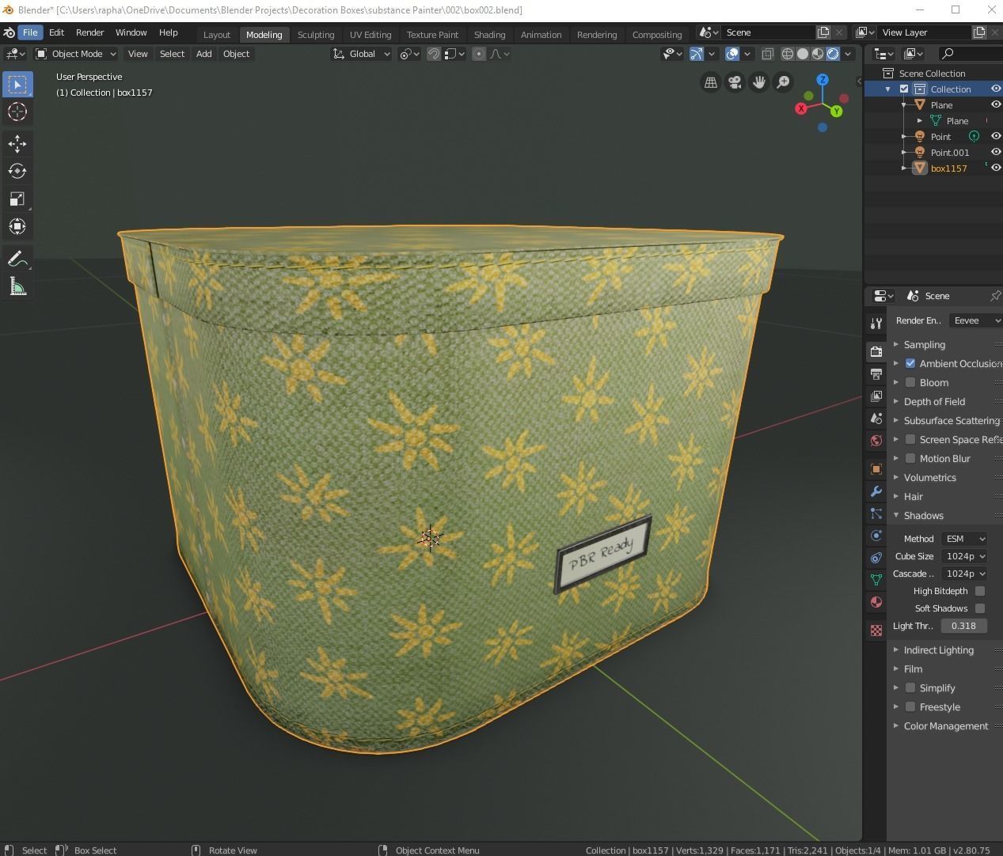Open the viewport View menu
The width and height of the screenshot is (1003, 856).
pos(138,54)
